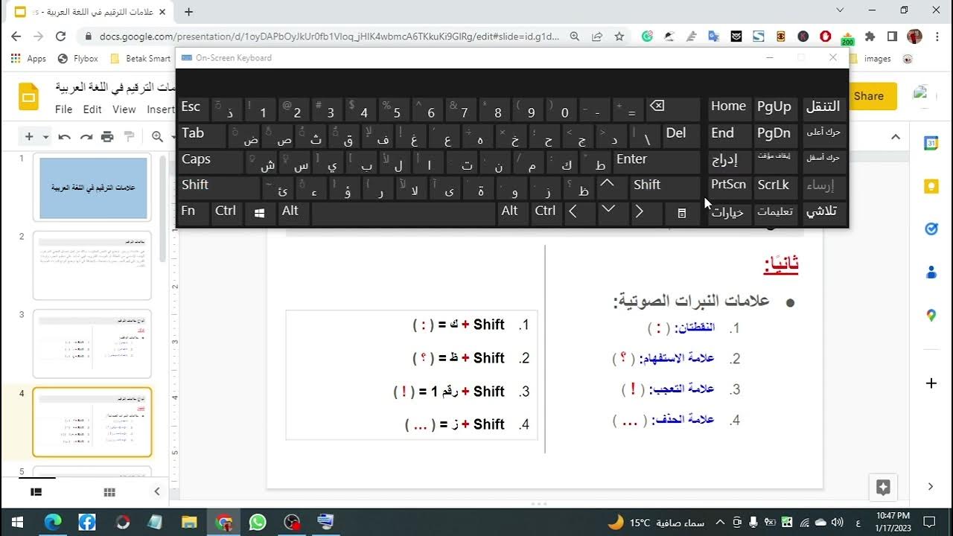
Task: Collapse the filmstrip panel chevron
Action: 157,491
